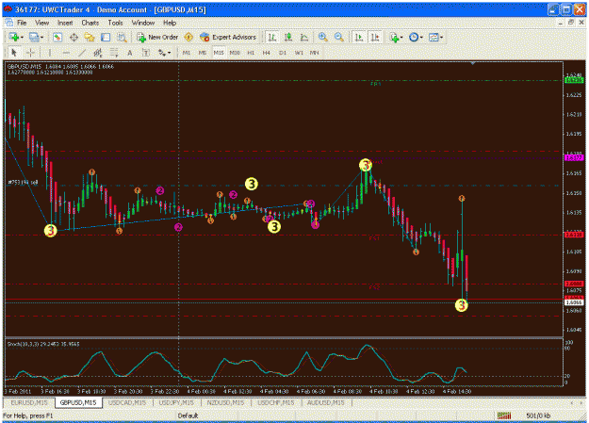
Task: Toggle the Terminal window icon
Action: tap(106, 37)
